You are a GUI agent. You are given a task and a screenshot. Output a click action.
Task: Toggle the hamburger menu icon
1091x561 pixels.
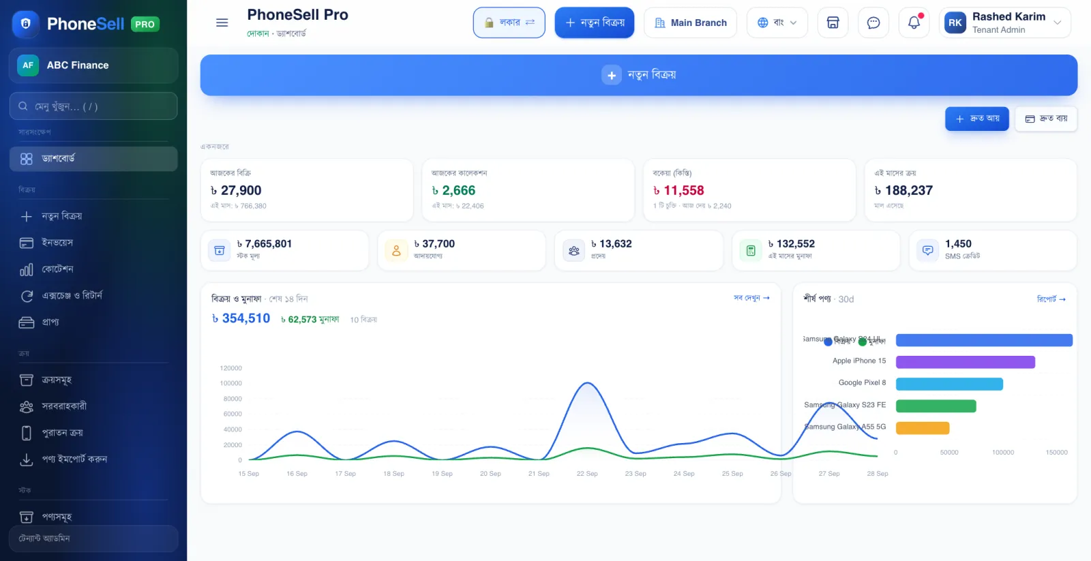click(x=222, y=22)
